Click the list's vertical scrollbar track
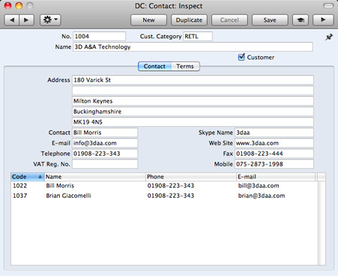The image size is (338, 276). pyautogui.click(x=322, y=223)
